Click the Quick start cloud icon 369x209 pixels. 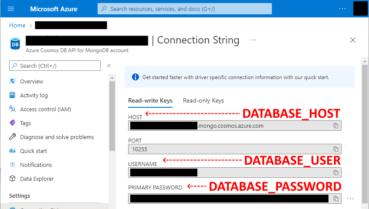point(13,150)
